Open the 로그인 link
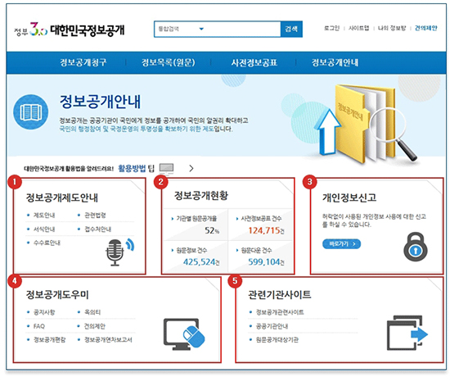This screenshot has height=386, width=450. pyautogui.click(x=331, y=28)
